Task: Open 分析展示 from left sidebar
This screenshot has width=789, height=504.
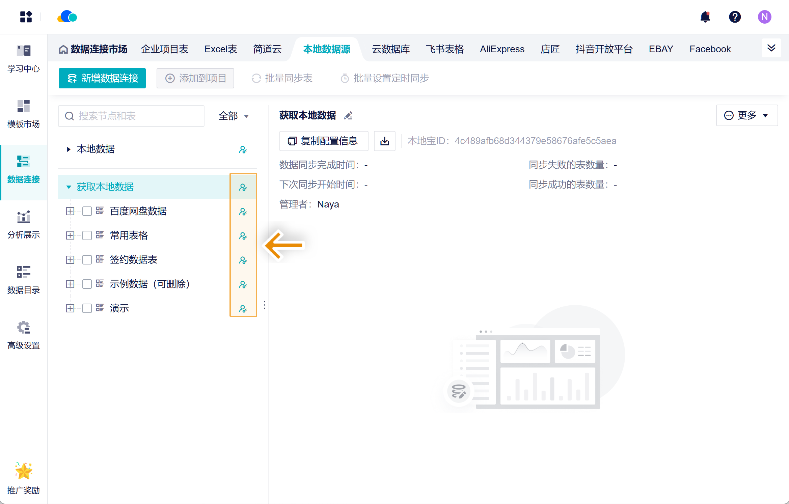Action: tap(24, 224)
